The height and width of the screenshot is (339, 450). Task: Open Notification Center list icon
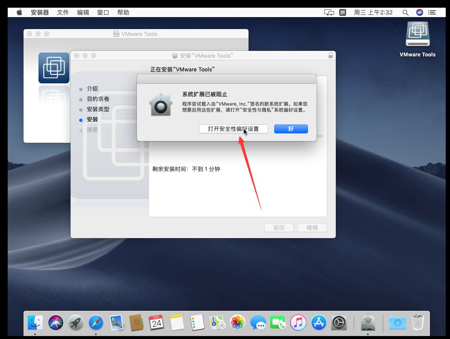[432, 12]
